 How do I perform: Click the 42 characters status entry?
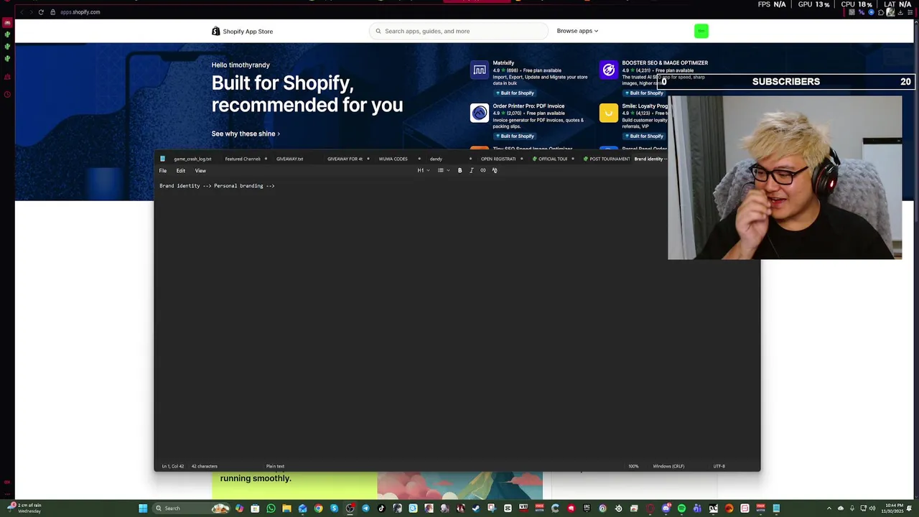point(205,466)
